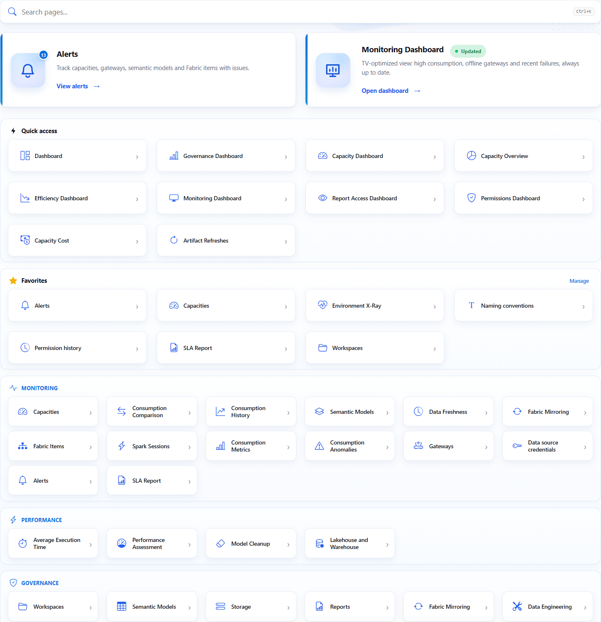Click the presentation screen icon beside the Monitoring Dashboard heading

coord(333,70)
